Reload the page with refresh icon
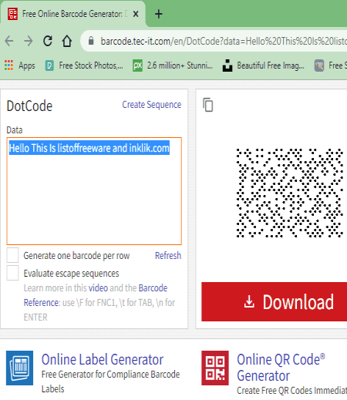347x400 pixels. (x=48, y=41)
